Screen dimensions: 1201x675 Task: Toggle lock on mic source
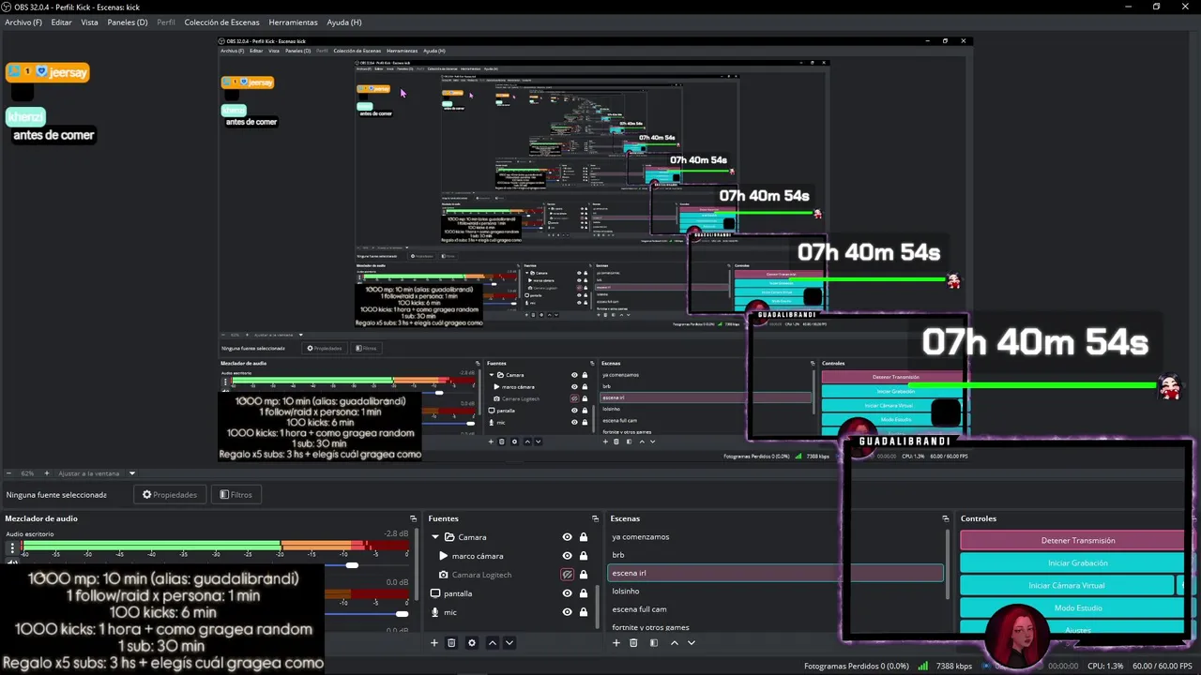pos(584,612)
